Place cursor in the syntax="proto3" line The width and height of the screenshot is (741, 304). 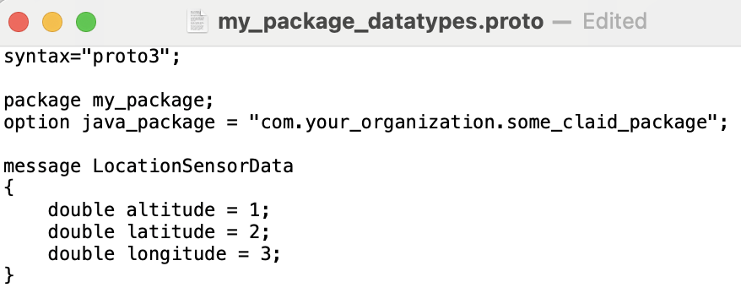(x=92, y=57)
